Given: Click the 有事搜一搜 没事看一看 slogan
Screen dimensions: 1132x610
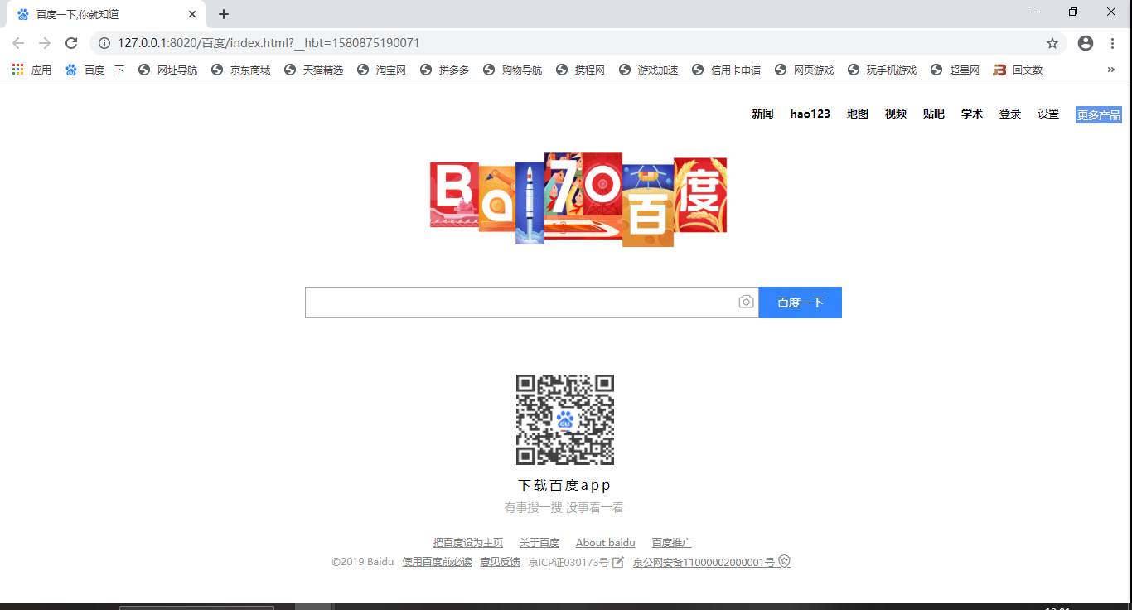Looking at the screenshot, I should 564,507.
